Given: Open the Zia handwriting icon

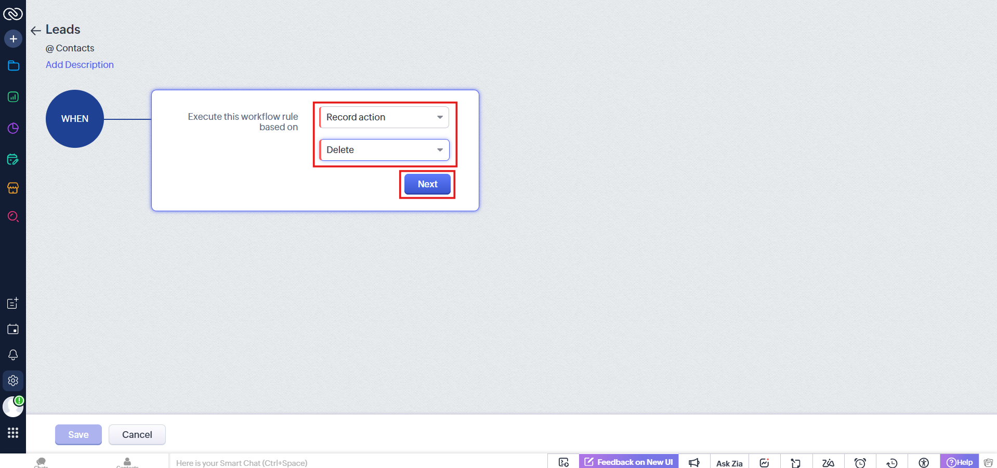Looking at the screenshot, I should click(828, 463).
